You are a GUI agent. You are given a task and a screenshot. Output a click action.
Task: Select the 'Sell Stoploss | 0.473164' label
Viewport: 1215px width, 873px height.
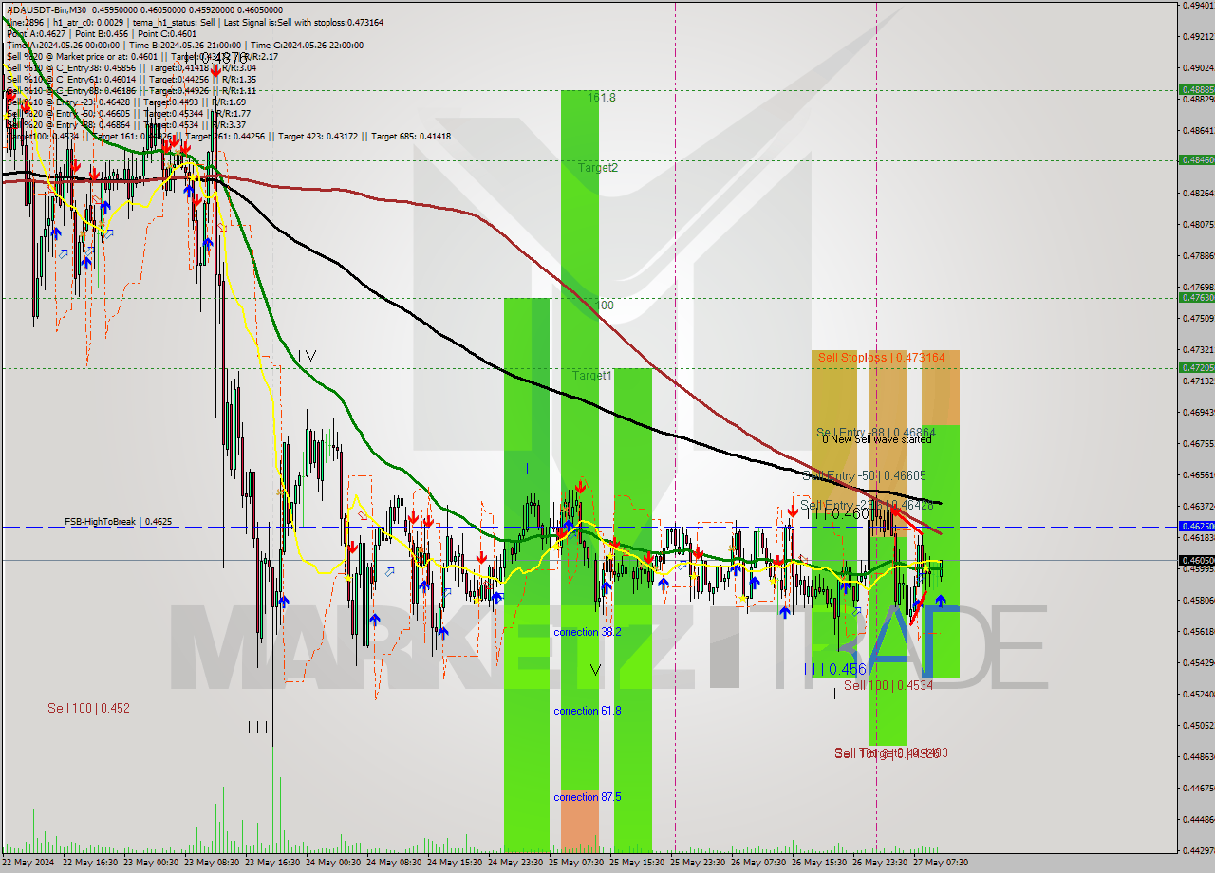[881, 357]
